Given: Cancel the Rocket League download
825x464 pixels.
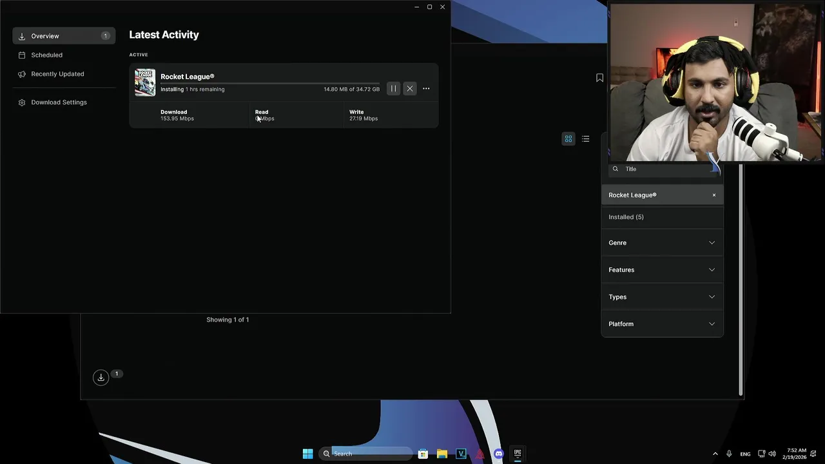Looking at the screenshot, I should (410, 88).
